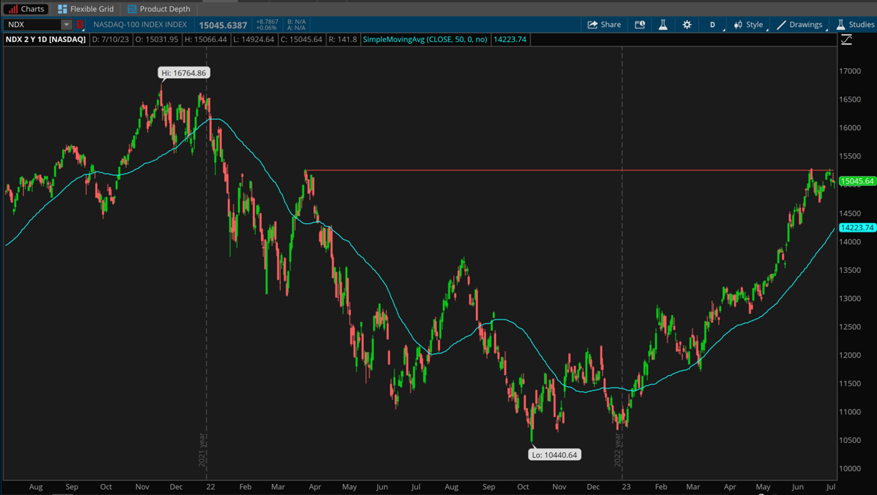Click the green 15045.64 price axis label
877x495 pixels.
[x=857, y=181]
